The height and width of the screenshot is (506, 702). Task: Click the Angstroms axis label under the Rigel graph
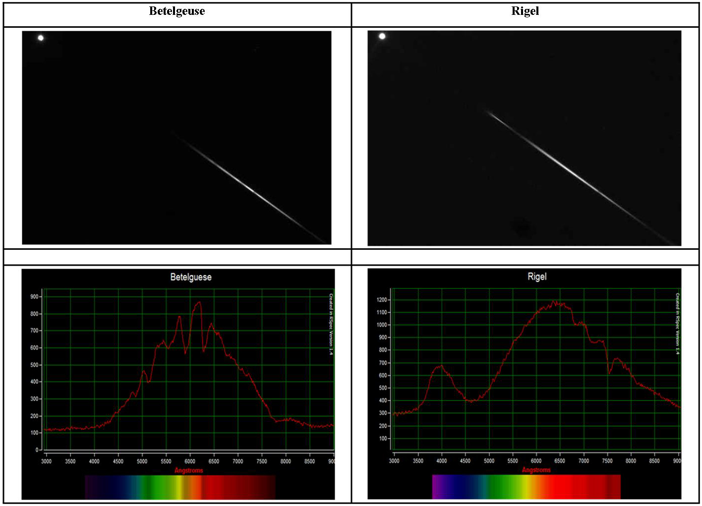click(536, 470)
